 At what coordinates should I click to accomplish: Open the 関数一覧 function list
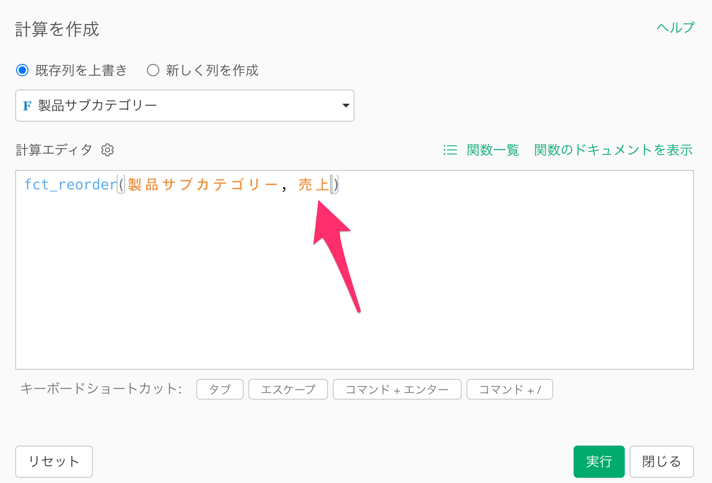493,150
